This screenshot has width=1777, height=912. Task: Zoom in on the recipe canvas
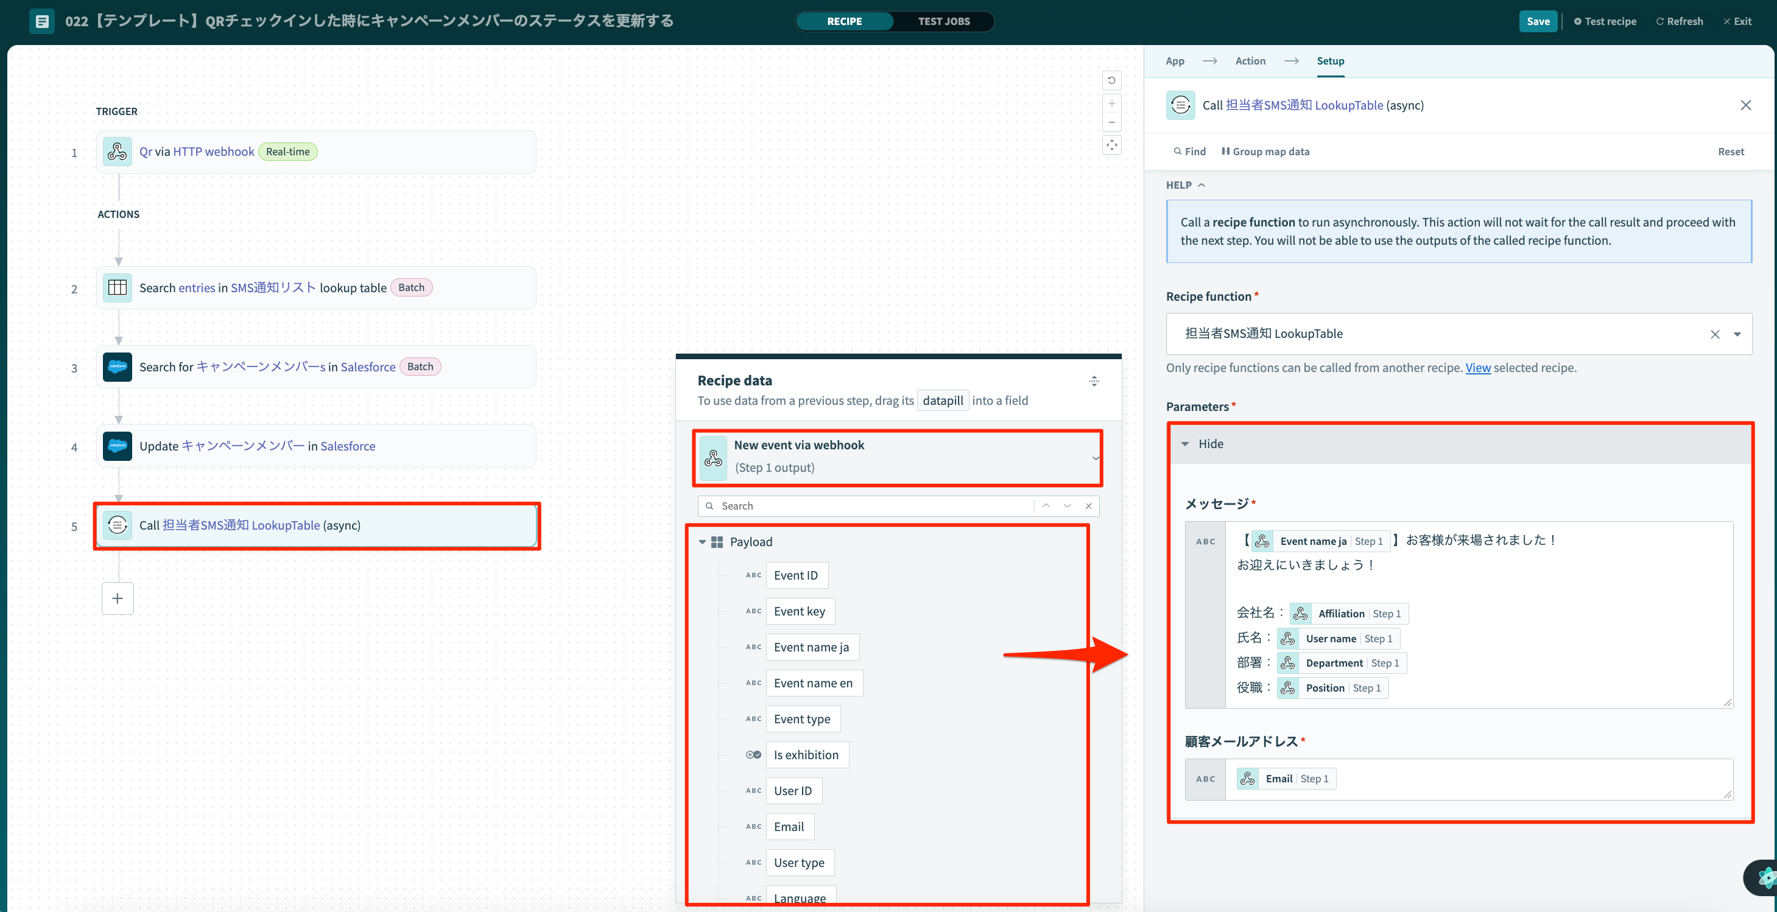[1111, 103]
